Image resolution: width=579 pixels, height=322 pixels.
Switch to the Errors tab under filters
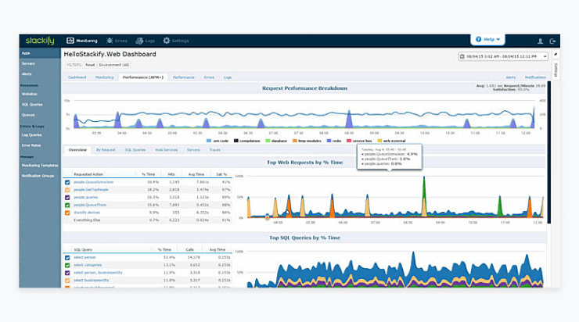(x=209, y=77)
